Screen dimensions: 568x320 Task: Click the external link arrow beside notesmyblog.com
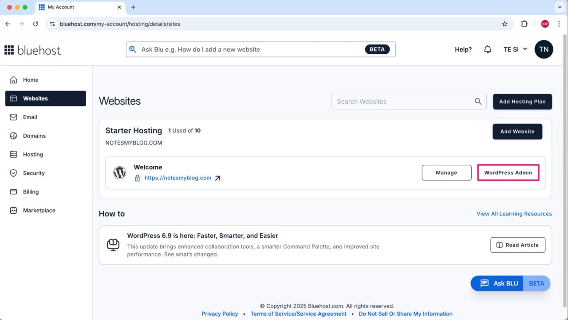tap(217, 177)
